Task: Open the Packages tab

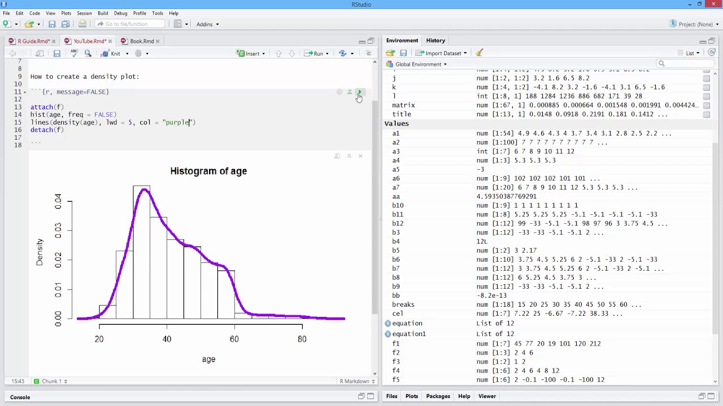Action: tap(438, 396)
